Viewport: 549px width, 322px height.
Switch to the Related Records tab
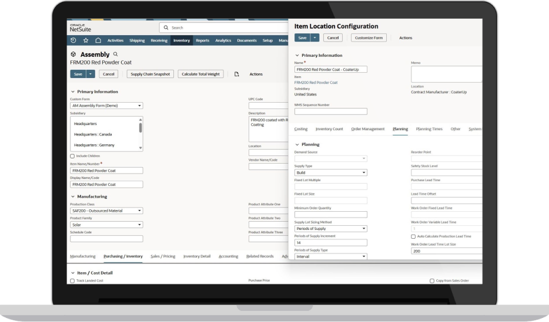click(260, 256)
